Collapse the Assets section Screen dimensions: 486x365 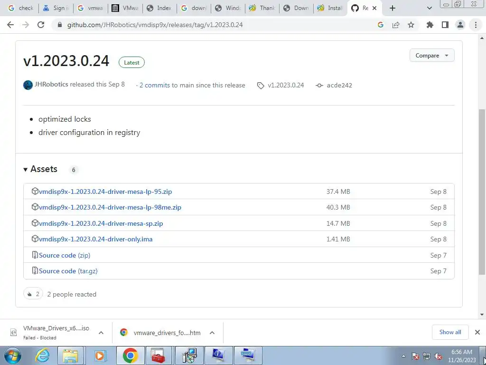[41, 169]
